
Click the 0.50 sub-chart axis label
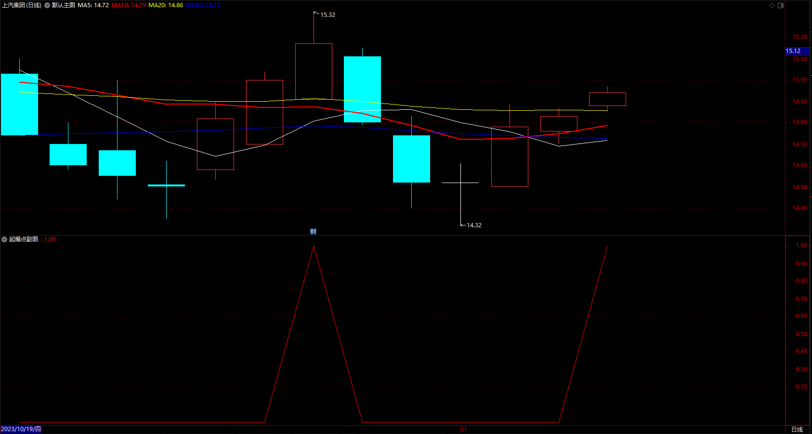point(801,334)
